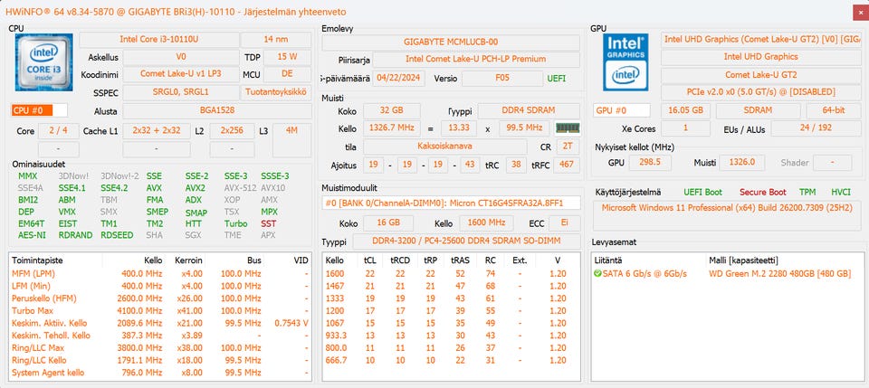Click the Intel Graphics logo image
The image size is (869, 388).
626,62
